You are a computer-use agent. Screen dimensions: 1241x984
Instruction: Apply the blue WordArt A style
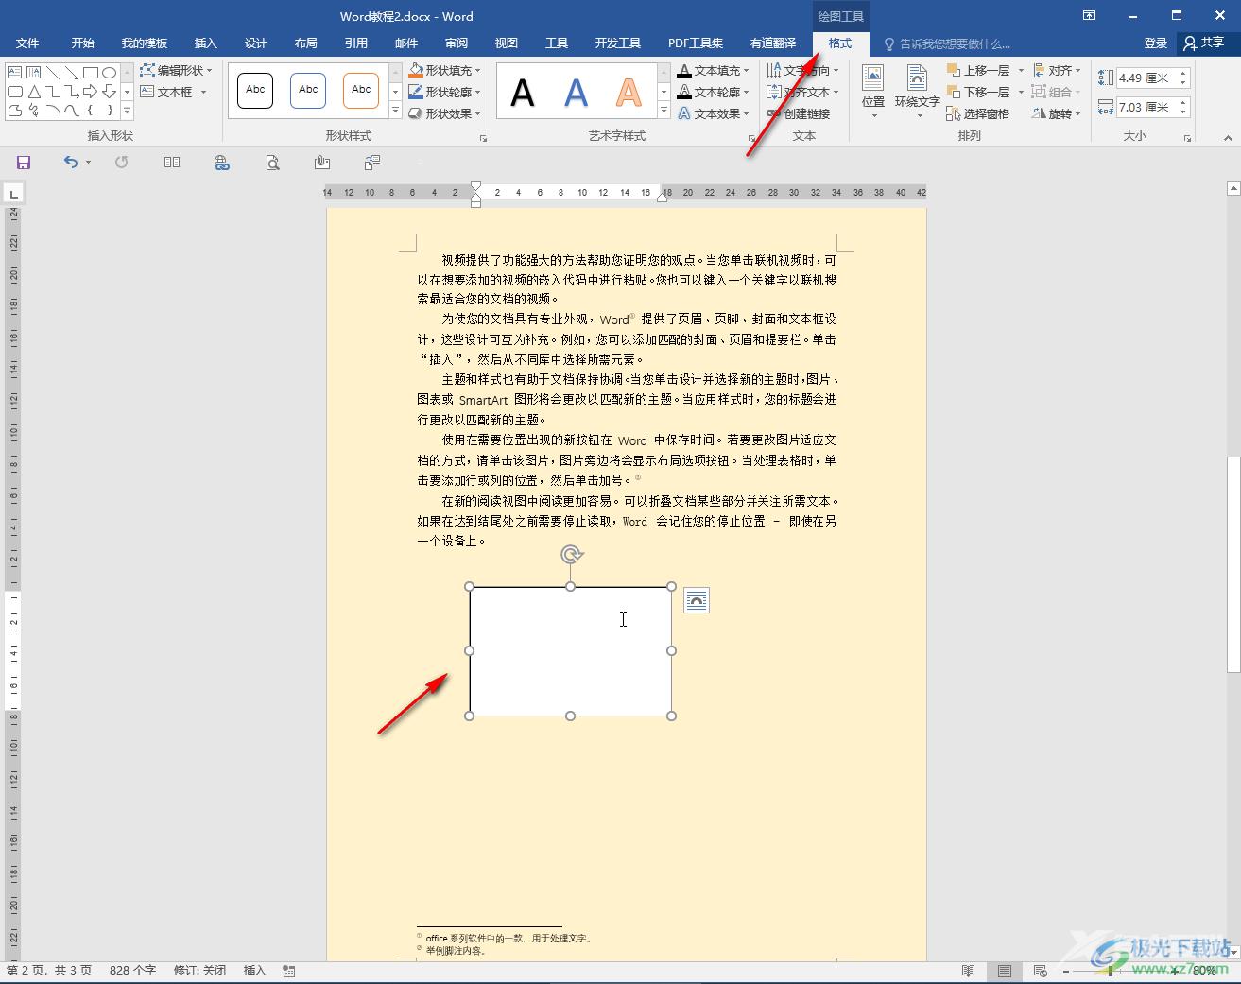[x=576, y=92]
